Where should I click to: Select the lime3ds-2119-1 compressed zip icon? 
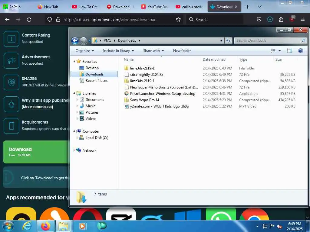coord(127,81)
